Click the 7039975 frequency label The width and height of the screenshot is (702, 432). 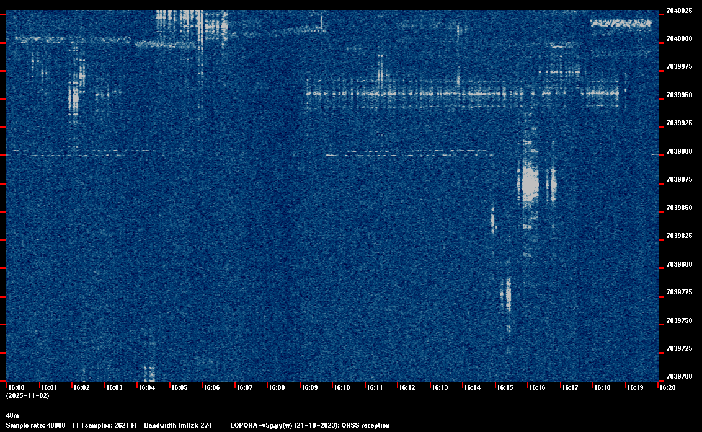point(679,67)
